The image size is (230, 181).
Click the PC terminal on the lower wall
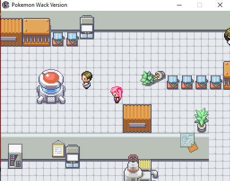tap(73, 156)
